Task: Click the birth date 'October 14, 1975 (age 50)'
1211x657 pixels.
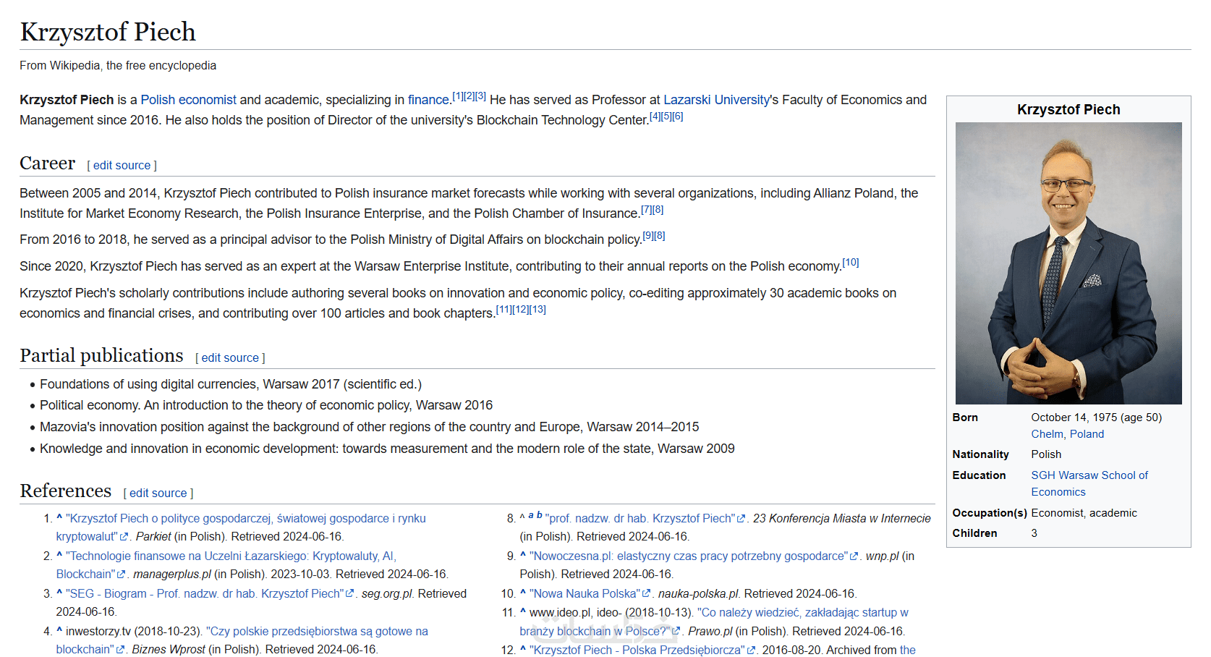Action: 1097,417
